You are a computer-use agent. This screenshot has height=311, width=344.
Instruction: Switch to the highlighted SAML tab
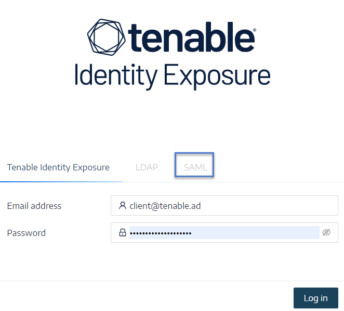point(195,167)
